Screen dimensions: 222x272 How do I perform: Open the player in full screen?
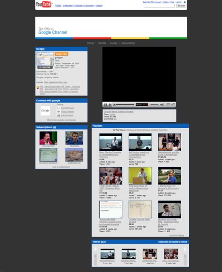pos(173,104)
